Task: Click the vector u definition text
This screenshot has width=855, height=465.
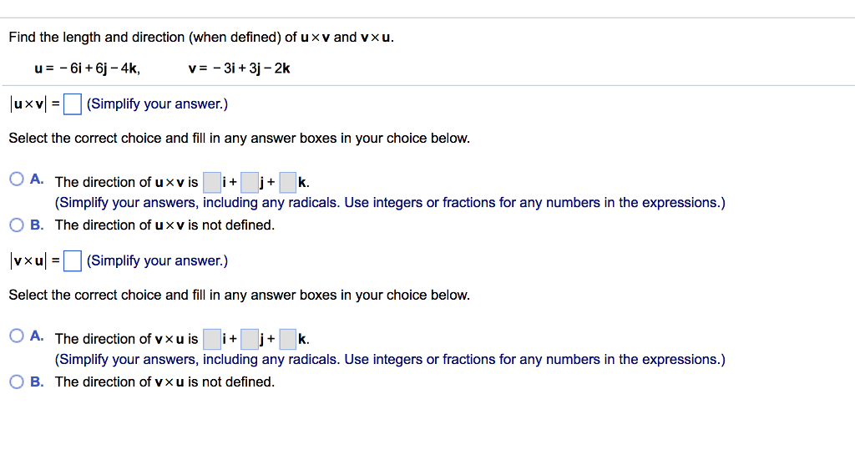Action: [87, 68]
